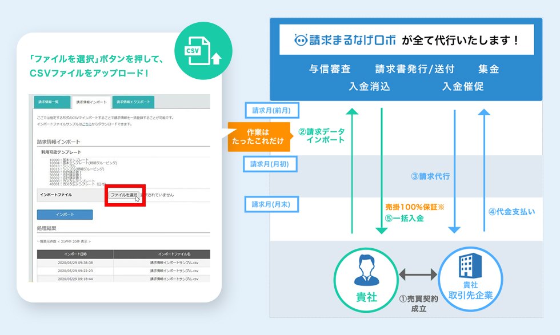Click the ①売買契約成立 label
Image resolution: width=560 pixels, height=335 pixels.
tap(418, 304)
